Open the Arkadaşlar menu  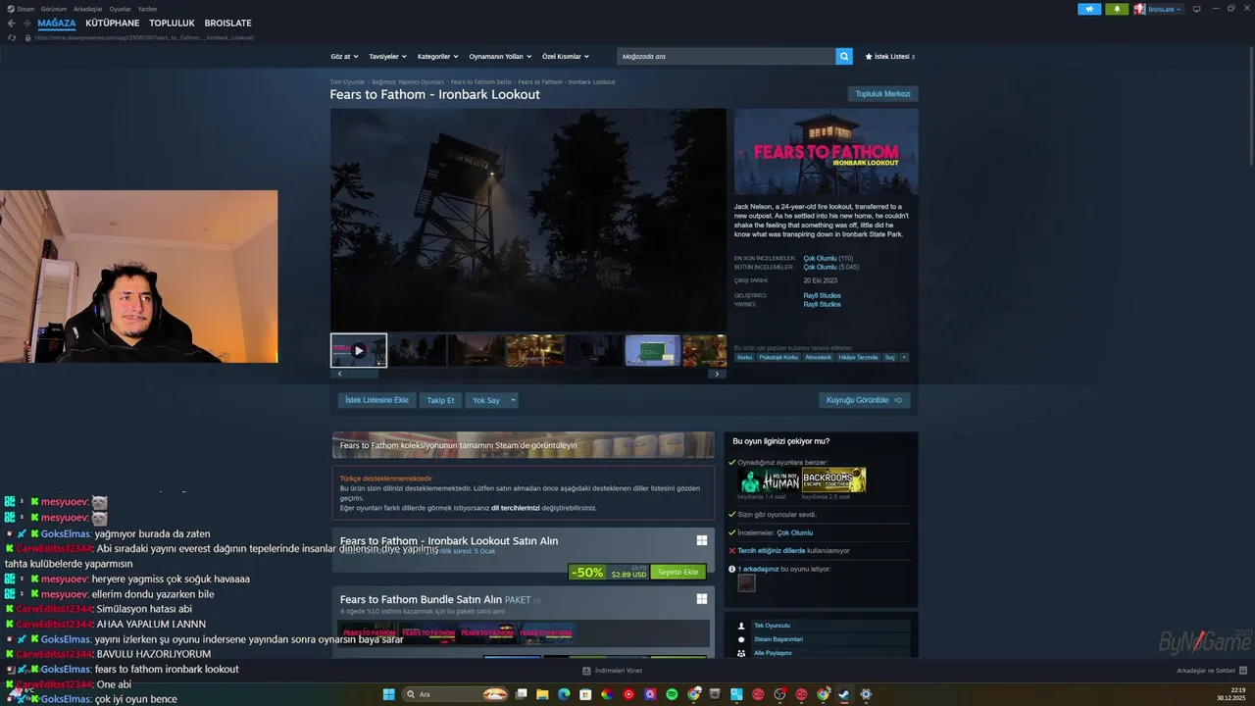coord(87,9)
